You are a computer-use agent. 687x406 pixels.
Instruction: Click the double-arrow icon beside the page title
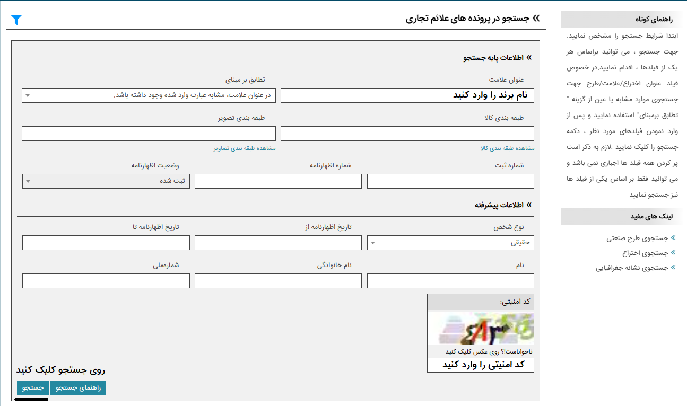point(536,19)
